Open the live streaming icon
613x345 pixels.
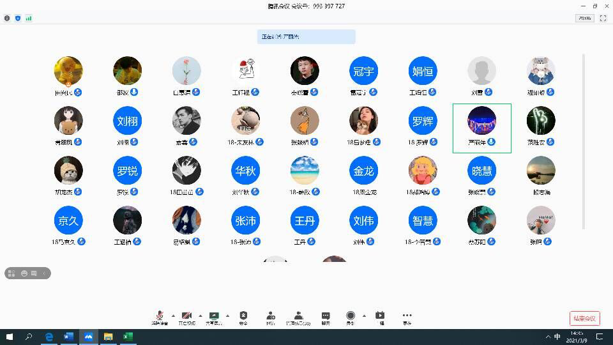coord(380,316)
